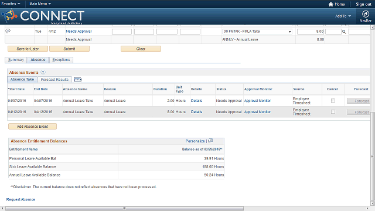Viewport: 375px width, 211px height.
Task: Click the Request Absence link
Action: tap(21, 199)
